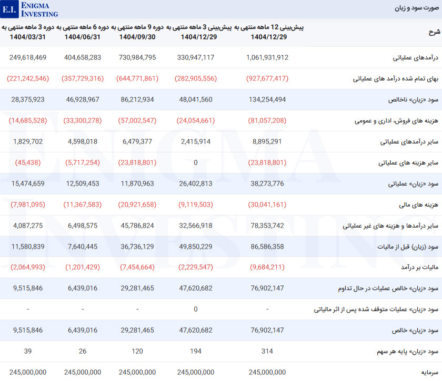The width and height of the screenshot is (442, 381).
Task: Click EPS value 120 under 1404/09/30
Action: tap(138, 351)
